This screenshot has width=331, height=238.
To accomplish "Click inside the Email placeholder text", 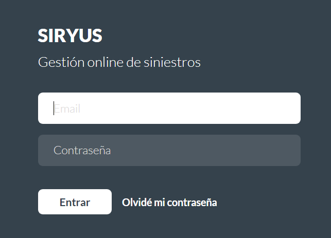I will (67, 109).
